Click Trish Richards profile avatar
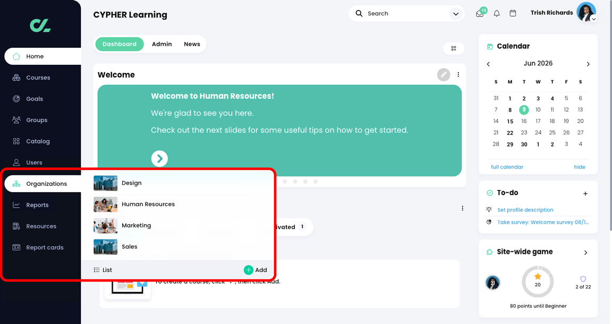 click(x=586, y=12)
